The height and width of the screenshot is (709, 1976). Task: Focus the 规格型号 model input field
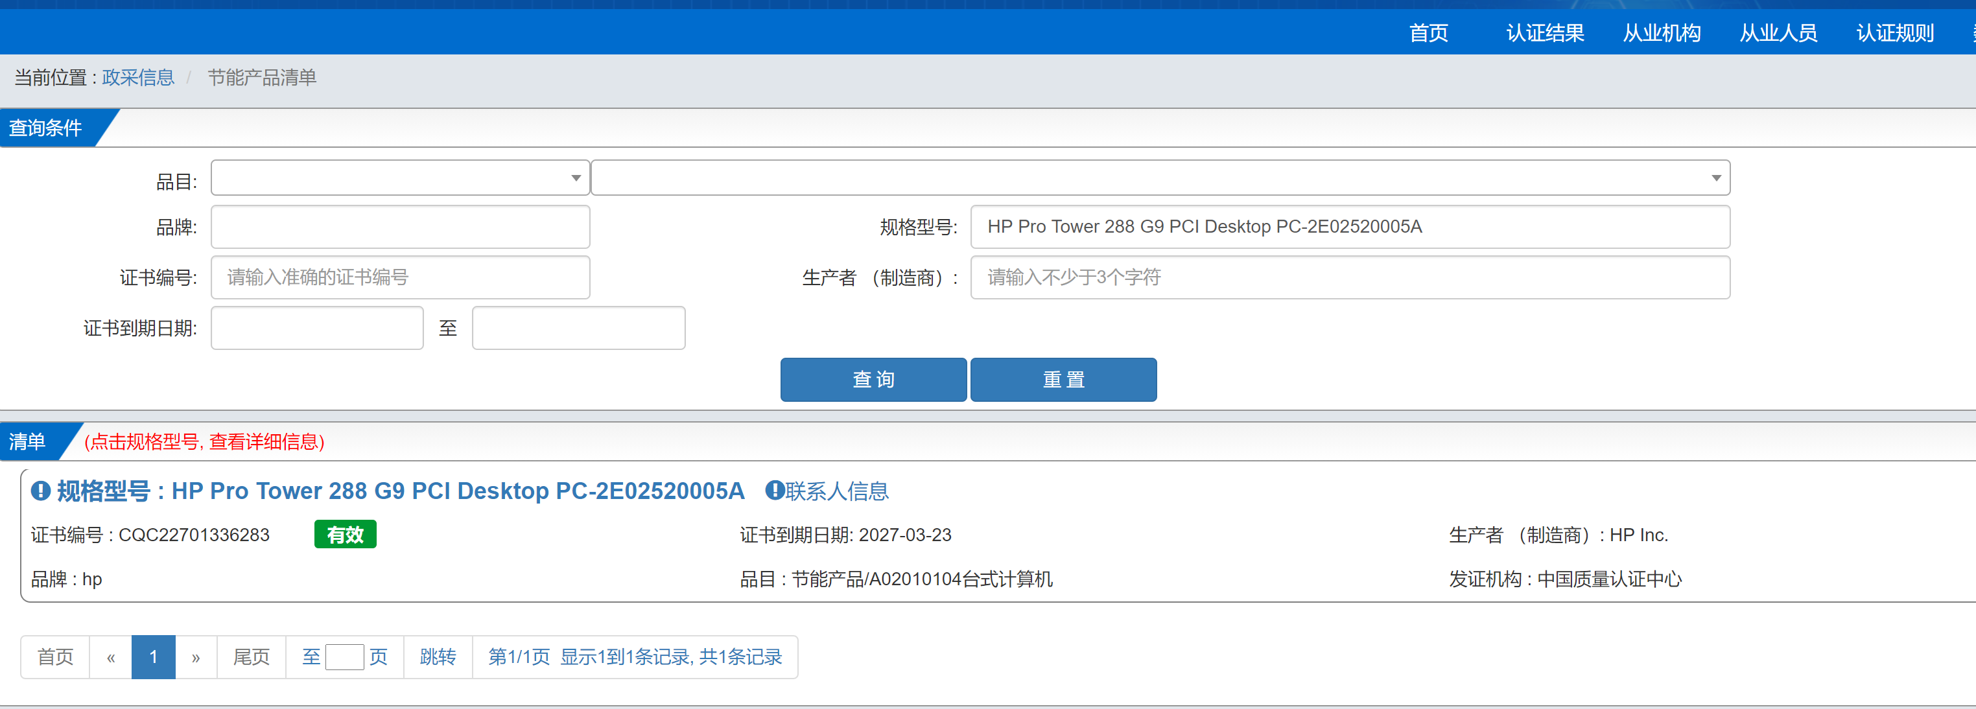pyautogui.click(x=1350, y=227)
